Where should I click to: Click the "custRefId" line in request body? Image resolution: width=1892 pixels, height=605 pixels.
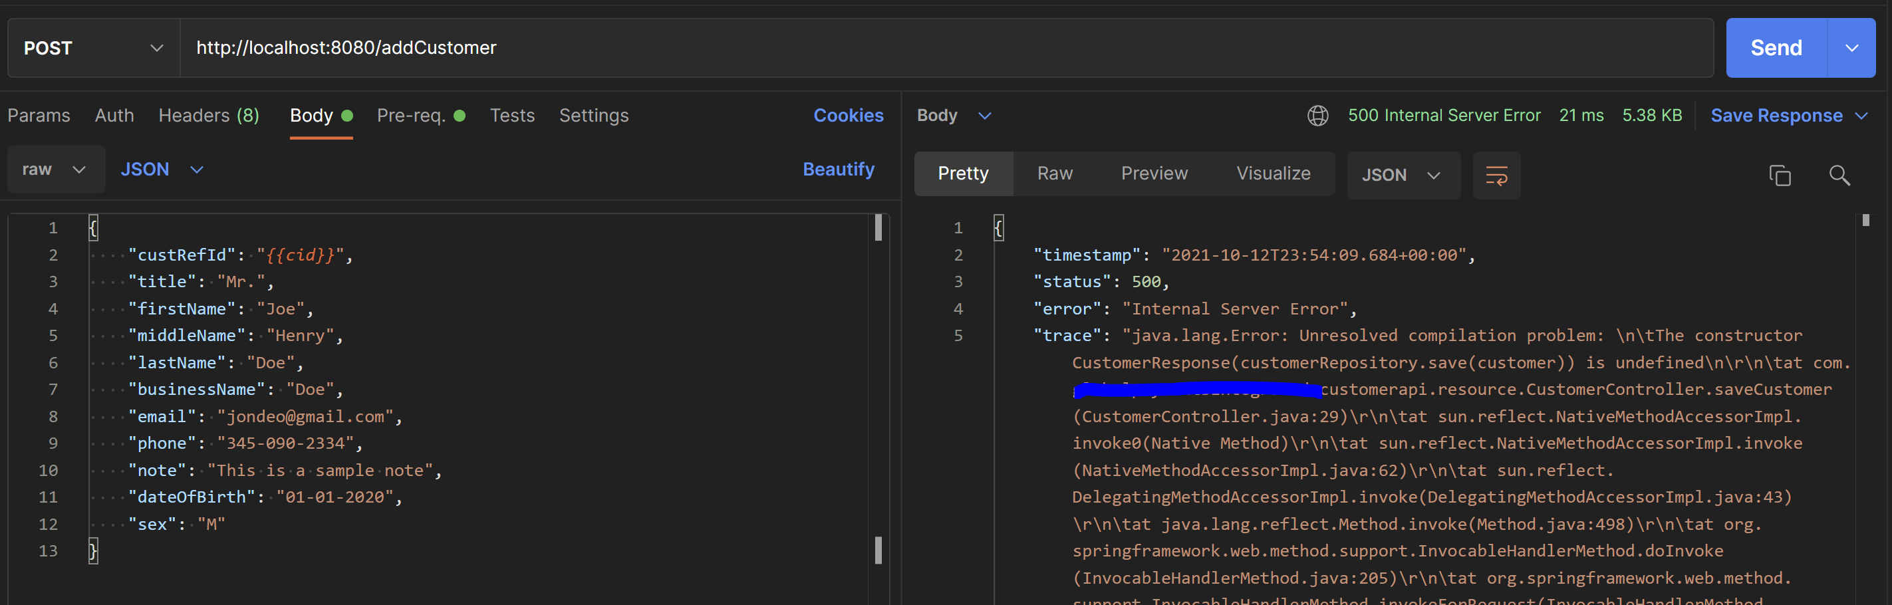point(240,255)
